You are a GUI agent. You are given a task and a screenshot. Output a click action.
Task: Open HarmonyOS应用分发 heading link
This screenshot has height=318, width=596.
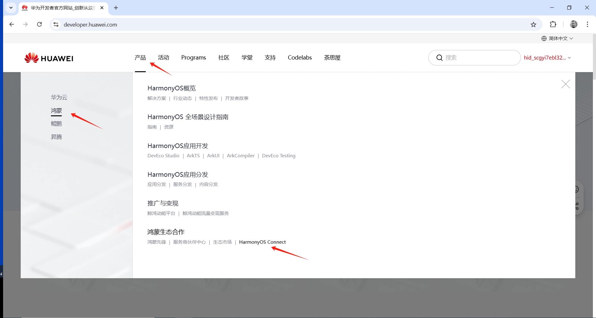coord(178,175)
